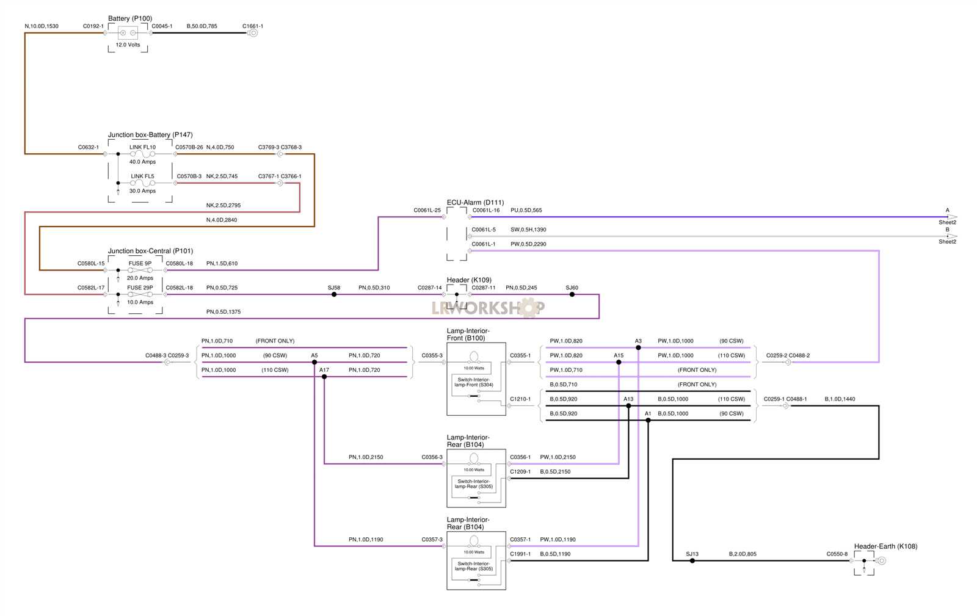Click the C0287-14 connector label

coord(430,288)
